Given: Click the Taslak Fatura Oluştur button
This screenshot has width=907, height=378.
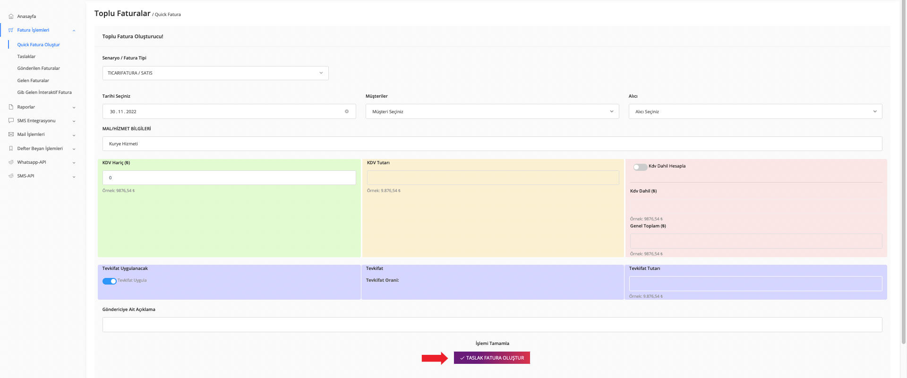Looking at the screenshot, I should (492, 358).
